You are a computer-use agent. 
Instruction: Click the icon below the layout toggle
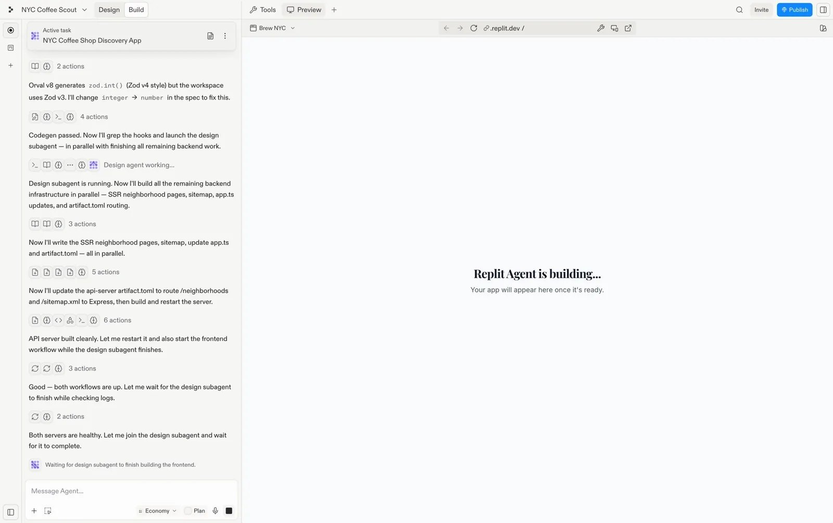click(x=823, y=28)
